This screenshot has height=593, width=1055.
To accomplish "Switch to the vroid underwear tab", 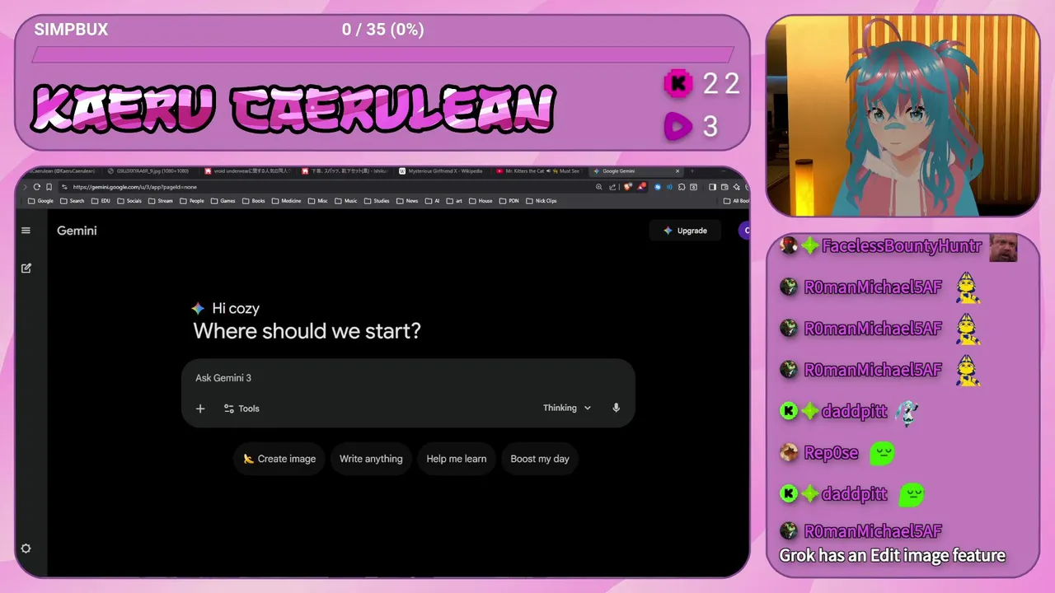I will (x=250, y=171).
